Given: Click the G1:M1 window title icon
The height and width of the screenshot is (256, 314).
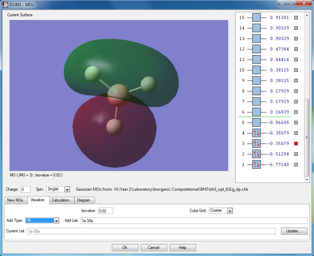Looking at the screenshot, I should tap(5, 5).
